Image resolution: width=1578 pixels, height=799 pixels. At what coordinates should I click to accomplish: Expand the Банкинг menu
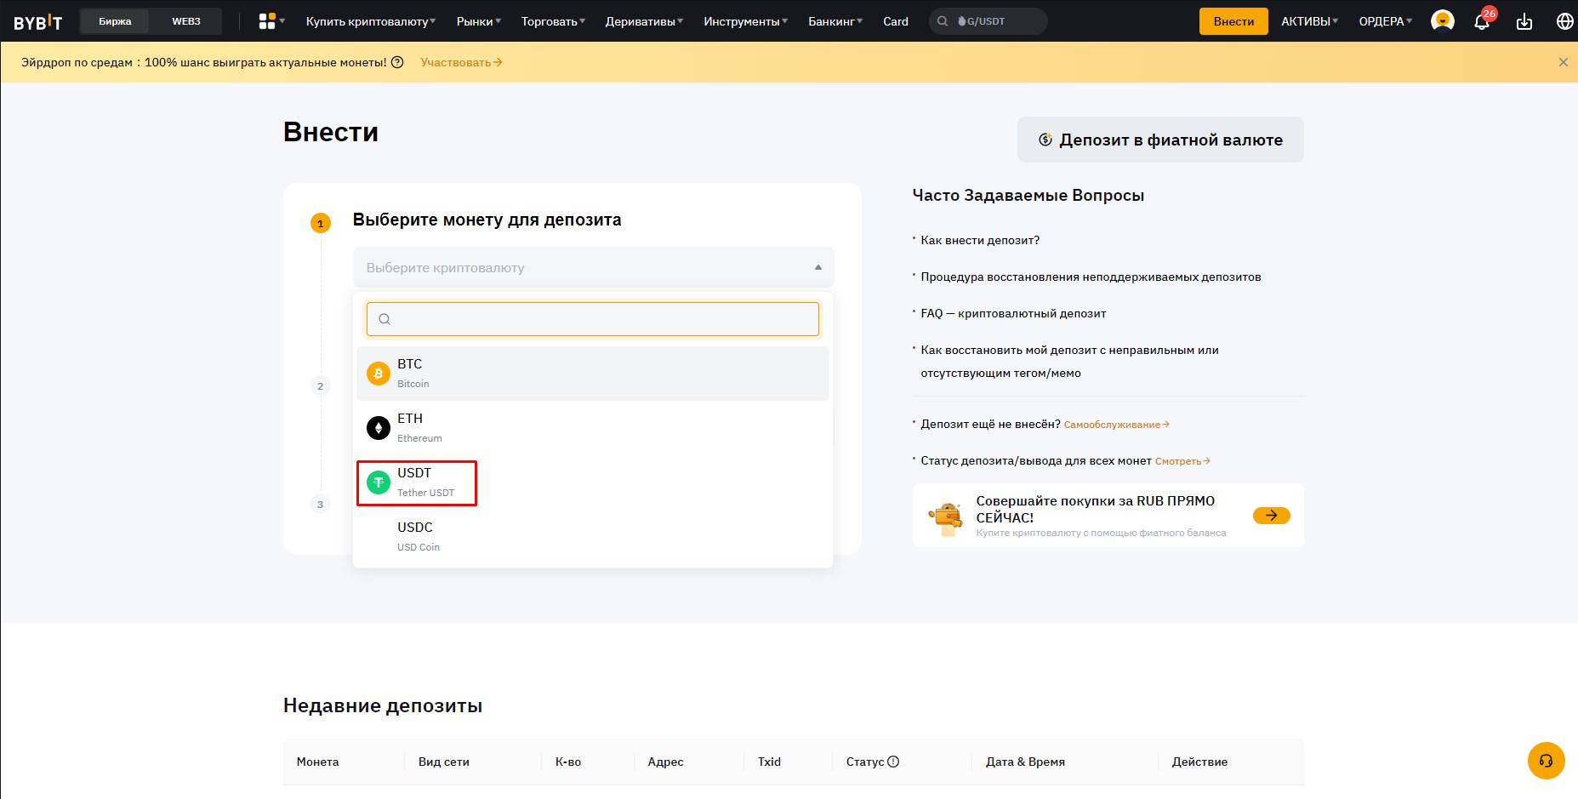835,21
